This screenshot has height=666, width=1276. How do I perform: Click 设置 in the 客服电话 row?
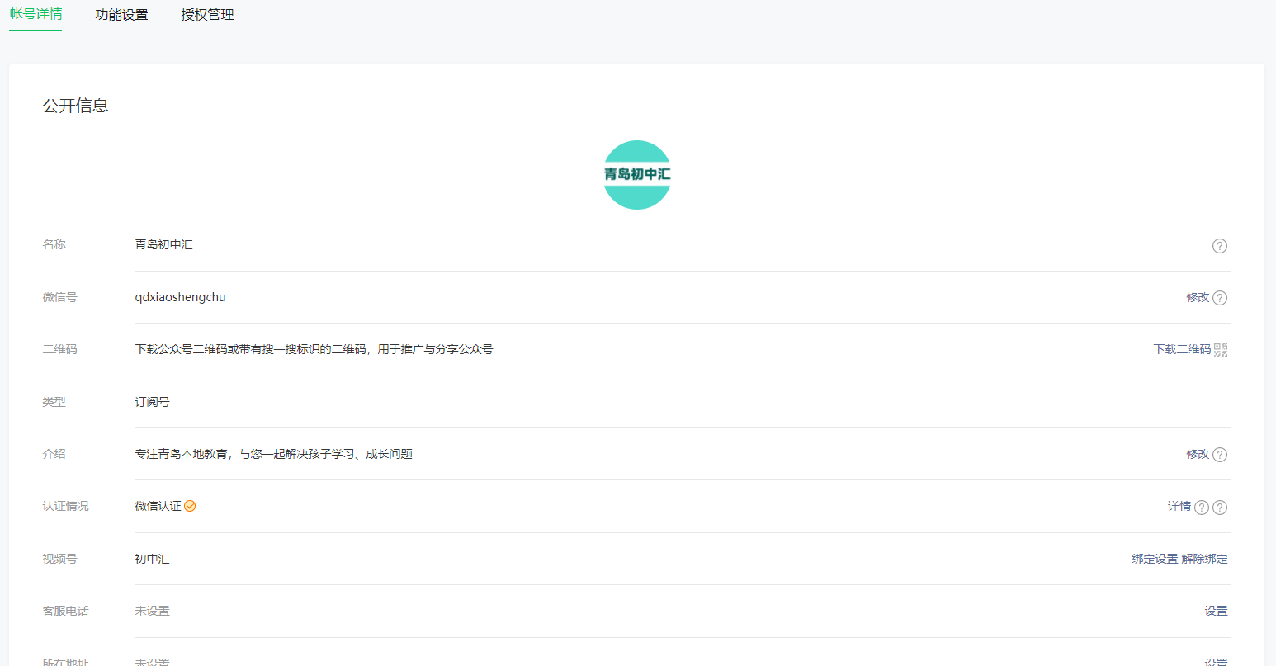pyautogui.click(x=1216, y=611)
